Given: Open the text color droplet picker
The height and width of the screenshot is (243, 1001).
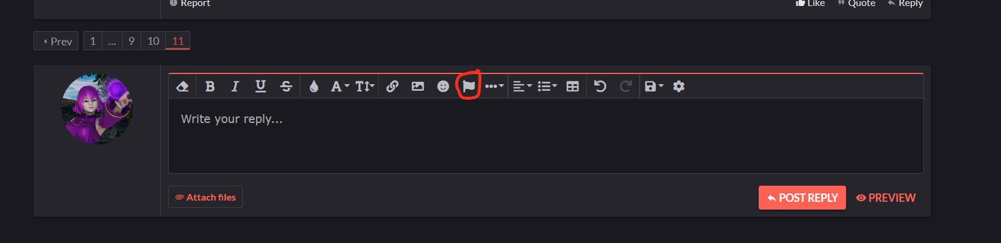Looking at the screenshot, I should [314, 87].
